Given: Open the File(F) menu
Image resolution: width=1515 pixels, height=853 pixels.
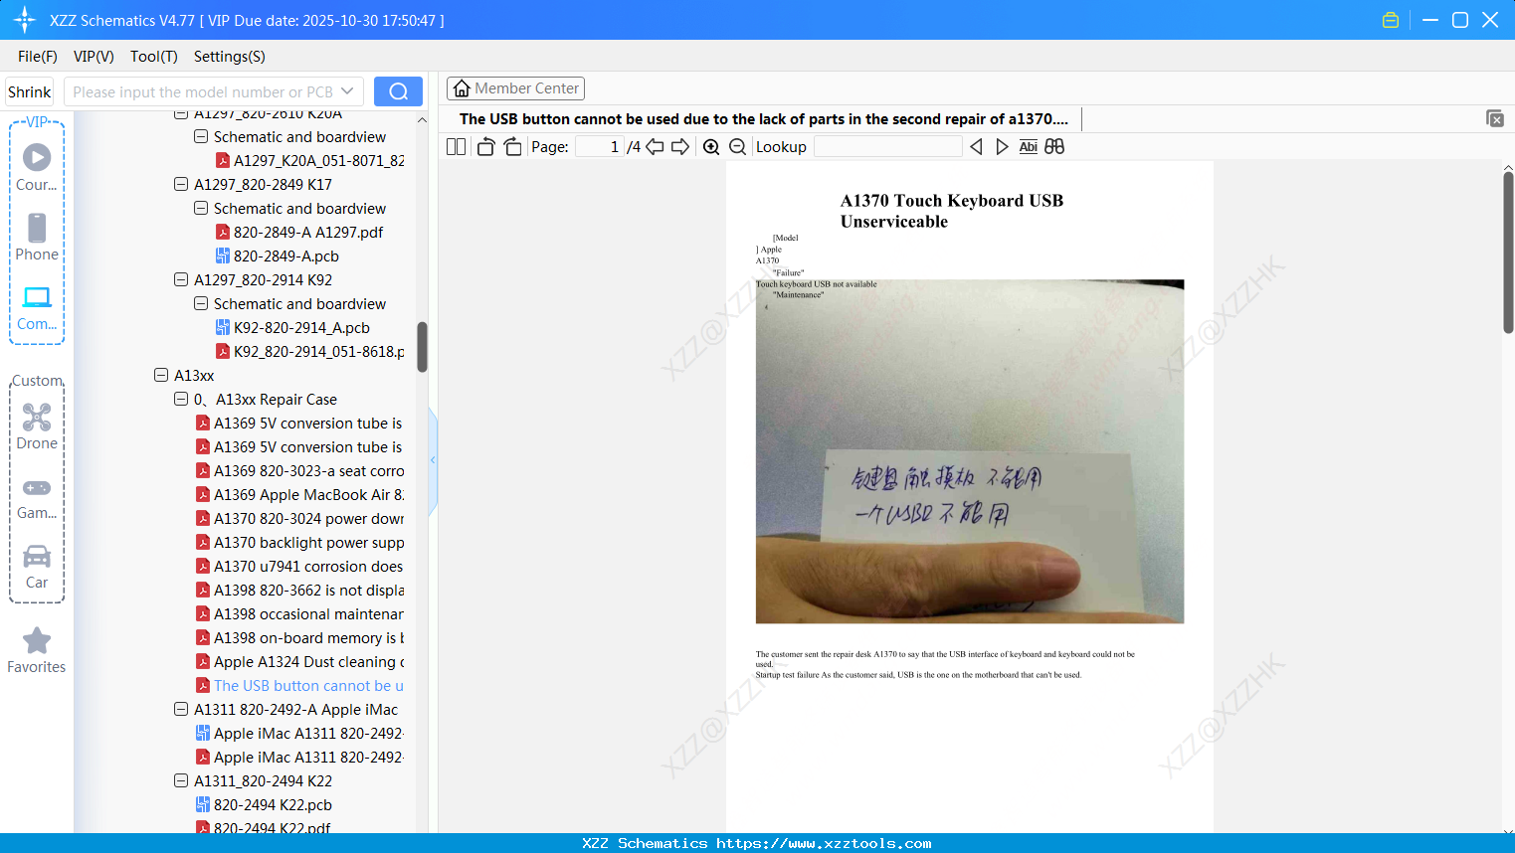Looking at the screenshot, I should (38, 57).
